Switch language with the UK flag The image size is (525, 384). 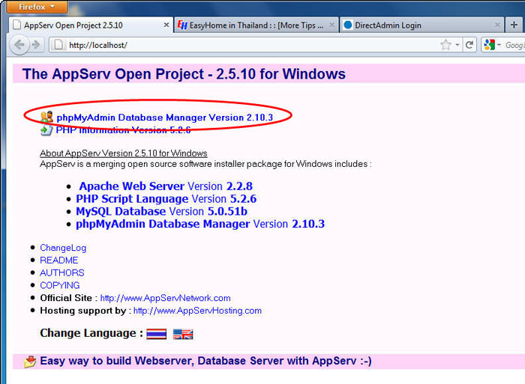coord(183,334)
